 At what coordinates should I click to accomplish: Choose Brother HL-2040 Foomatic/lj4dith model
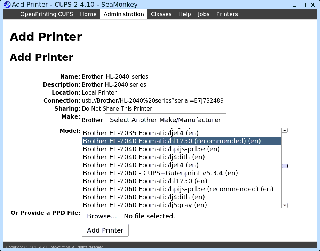click(x=182, y=157)
